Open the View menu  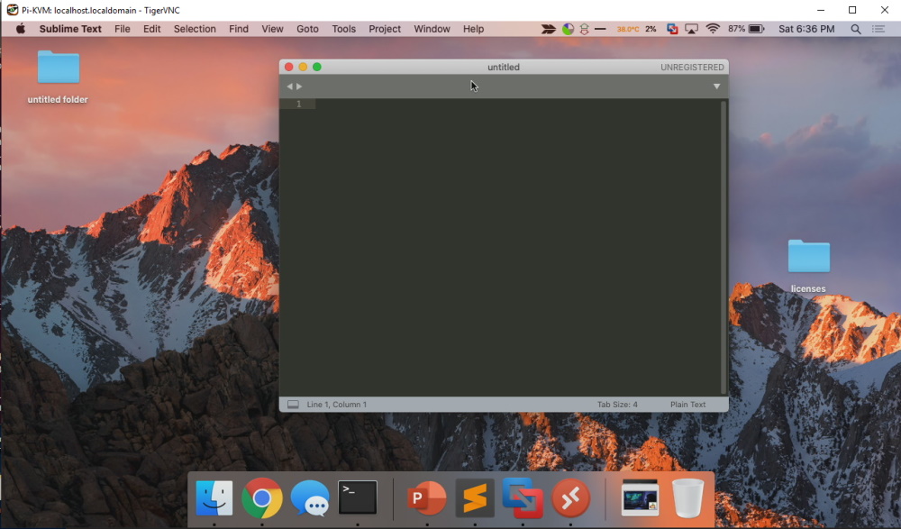[x=272, y=29]
